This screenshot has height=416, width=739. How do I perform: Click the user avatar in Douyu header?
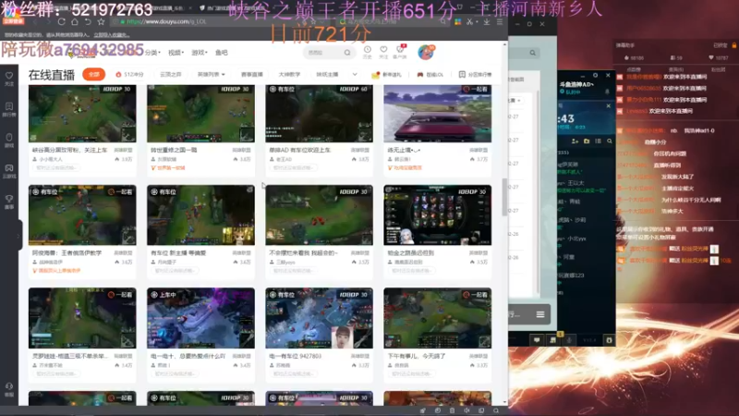pyautogui.click(x=426, y=52)
